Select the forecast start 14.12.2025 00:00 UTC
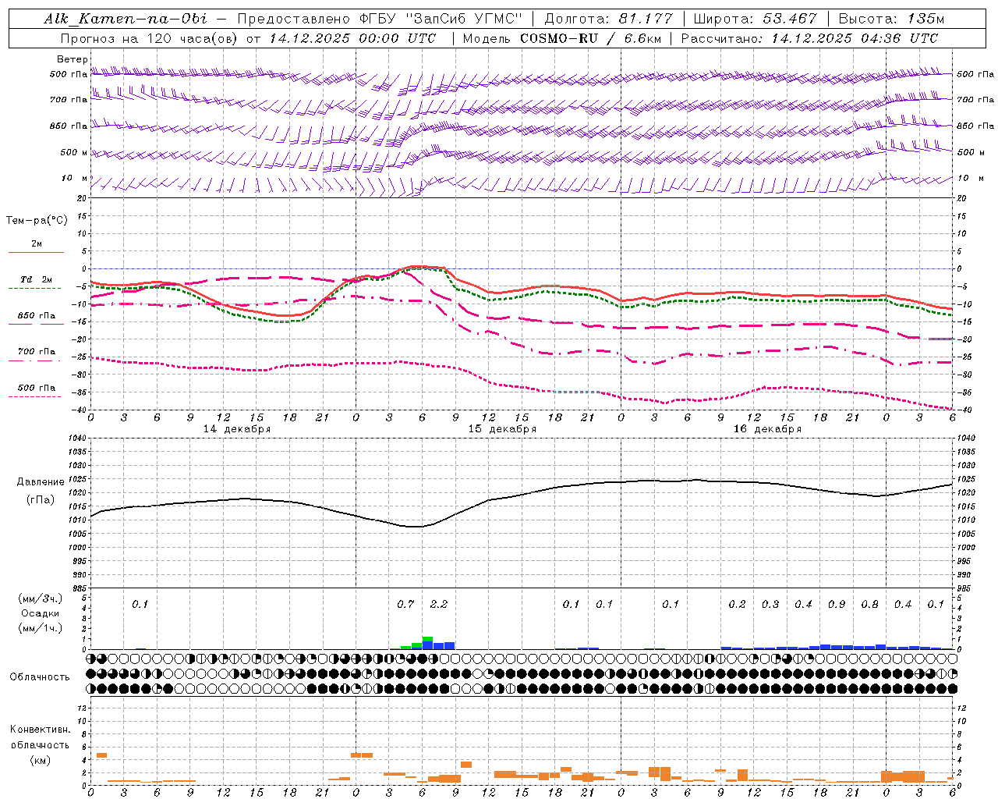 pyautogui.click(x=352, y=38)
